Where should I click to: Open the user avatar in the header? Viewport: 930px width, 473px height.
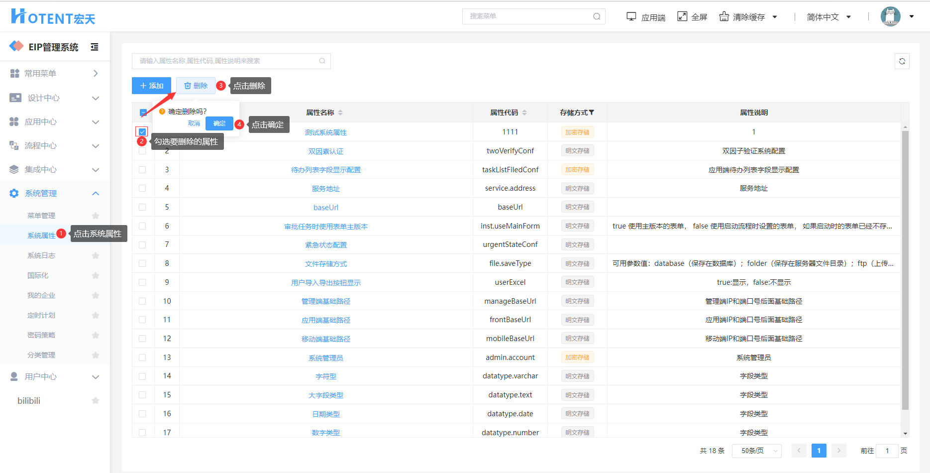(x=890, y=16)
